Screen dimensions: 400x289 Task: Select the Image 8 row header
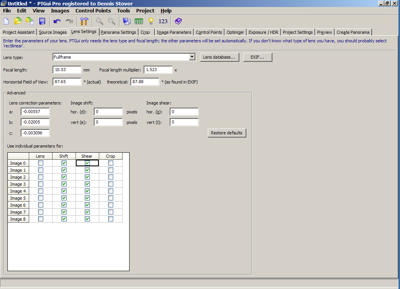[x=18, y=219]
